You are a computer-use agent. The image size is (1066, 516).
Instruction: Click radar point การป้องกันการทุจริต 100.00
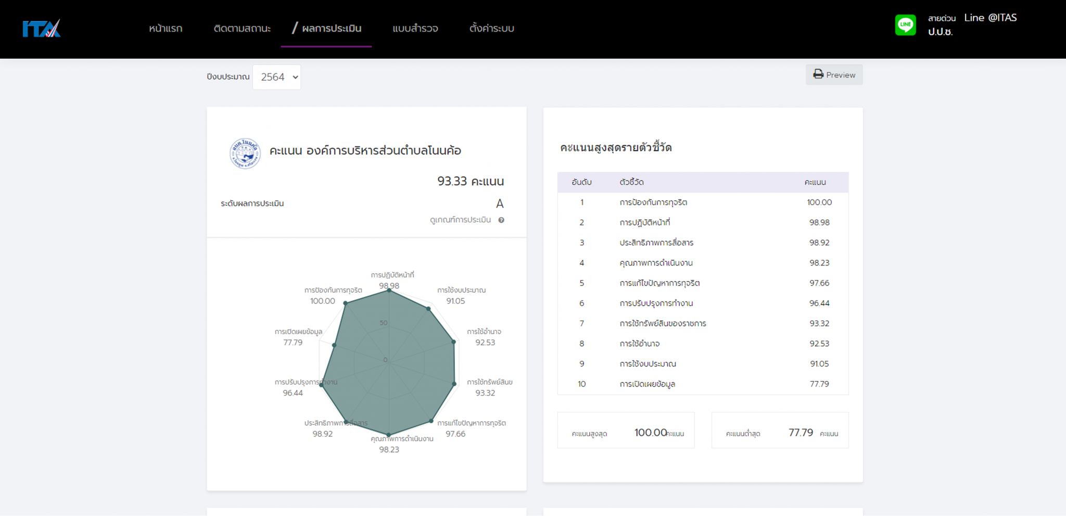346,303
